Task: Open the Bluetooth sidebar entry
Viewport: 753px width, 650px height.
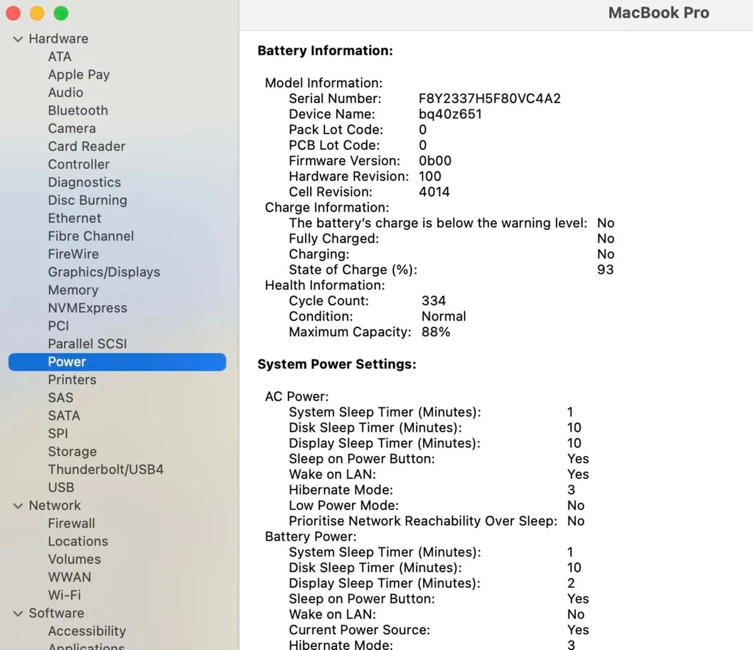Action: [x=78, y=110]
